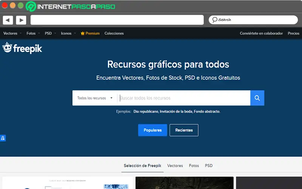Viewport: 302px width, 189px height.
Task: Open Iconos in the top navigation
Action: 66,33
